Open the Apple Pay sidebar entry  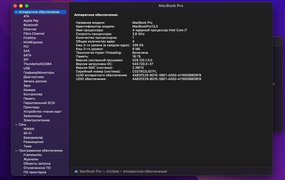(x=31, y=21)
